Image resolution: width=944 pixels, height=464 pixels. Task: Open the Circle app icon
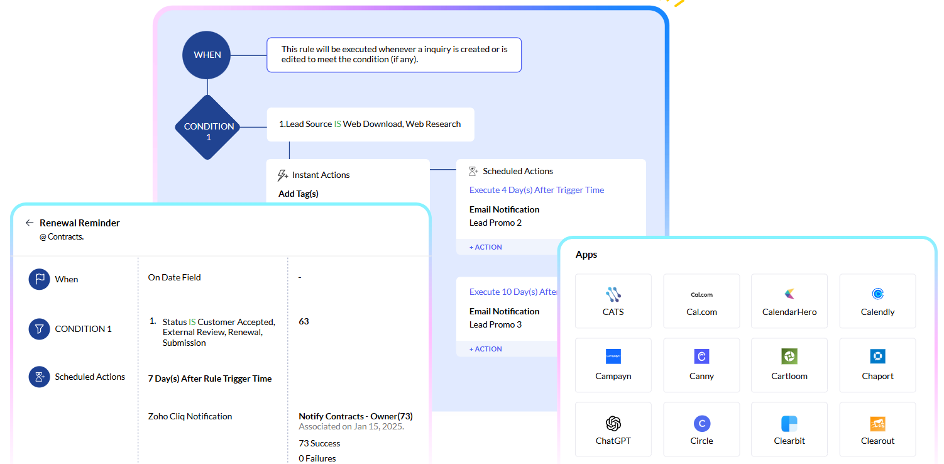[701, 423]
